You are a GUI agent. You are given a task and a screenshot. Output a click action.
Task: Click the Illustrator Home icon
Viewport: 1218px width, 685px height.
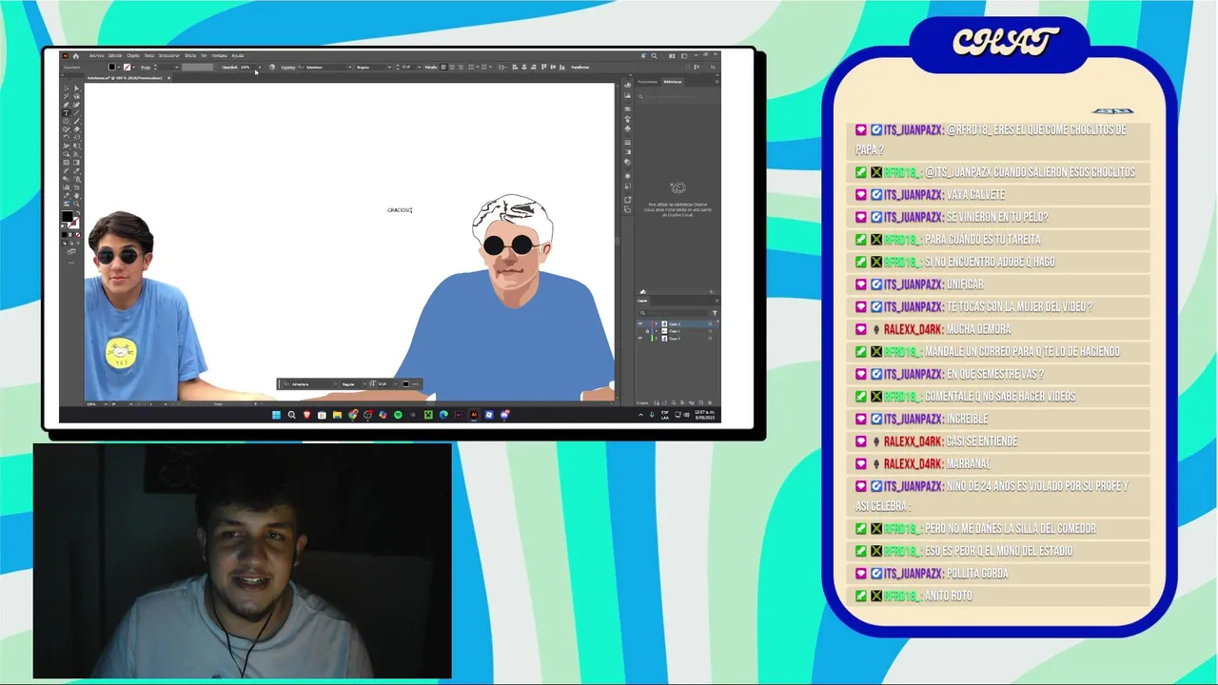[76, 56]
